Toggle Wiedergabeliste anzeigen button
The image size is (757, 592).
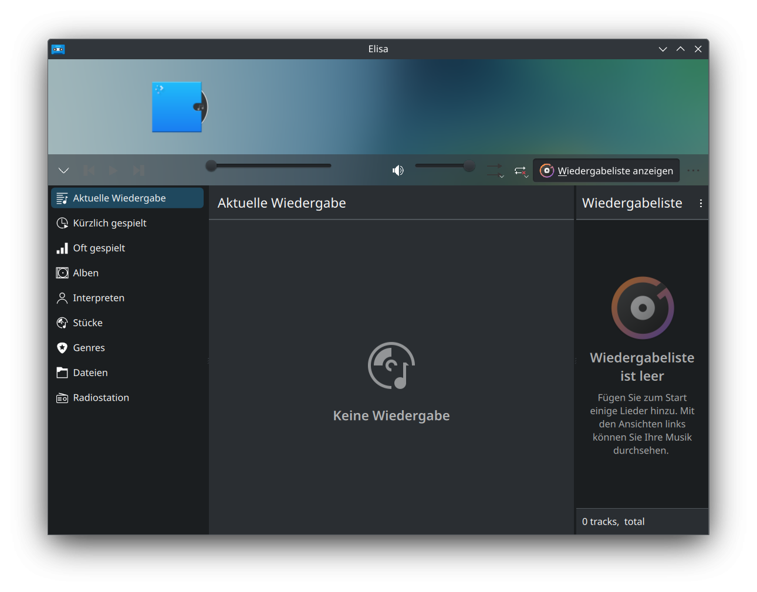tap(606, 171)
